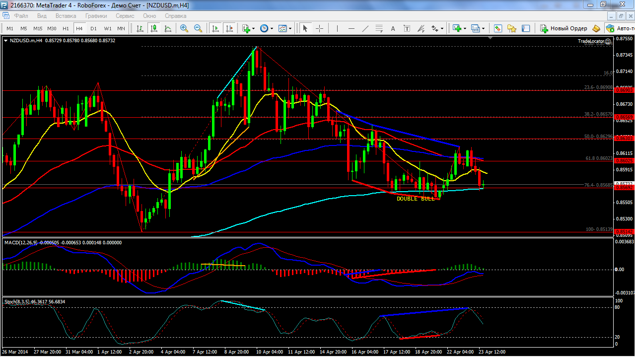This screenshot has width=635, height=357.
Task: Zoom in on the chart
Action: pyautogui.click(x=184, y=28)
